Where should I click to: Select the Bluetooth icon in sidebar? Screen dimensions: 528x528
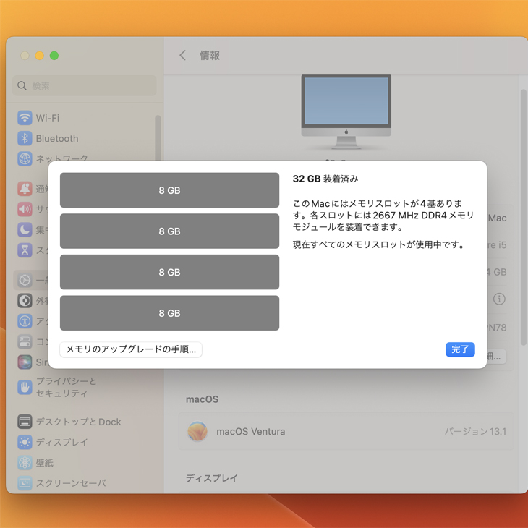tap(25, 138)
